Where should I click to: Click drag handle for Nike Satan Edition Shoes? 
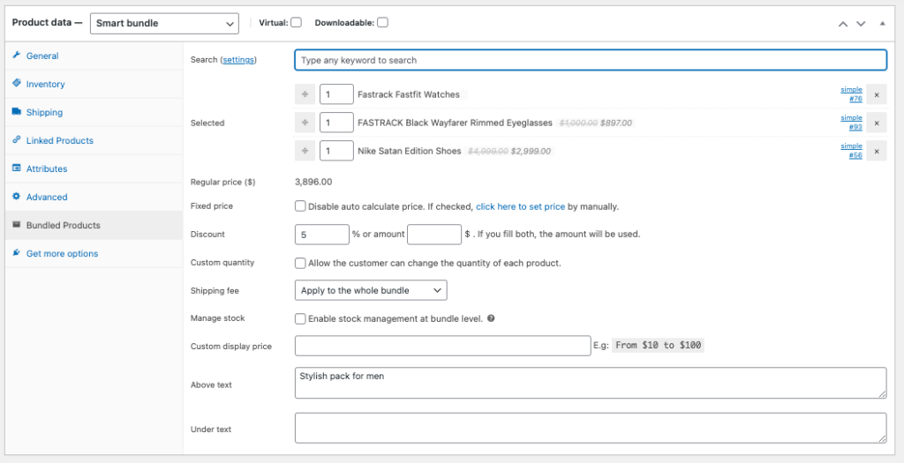(x=305, y=151)
